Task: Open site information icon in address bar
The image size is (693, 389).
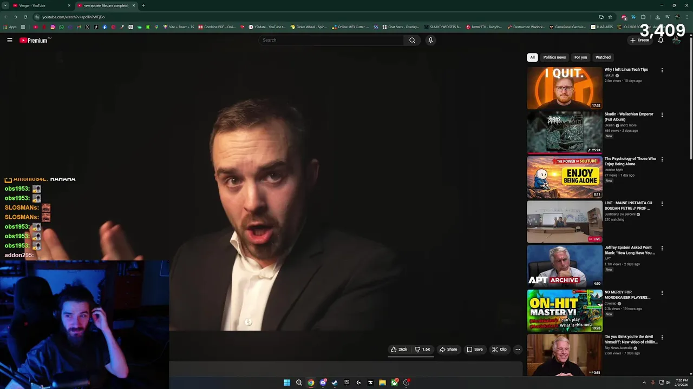Action: coord(37,17)
